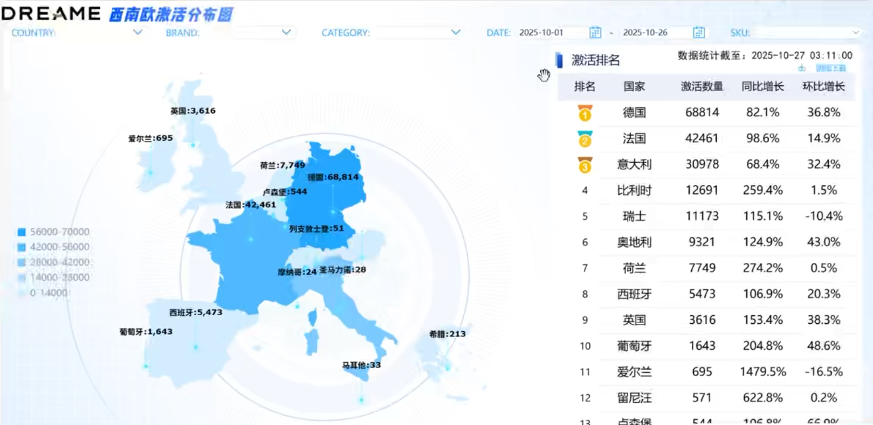Click the 43.0% cell in the 奥地利 row
Screen dimensions: 873x425
click(823, 242)
